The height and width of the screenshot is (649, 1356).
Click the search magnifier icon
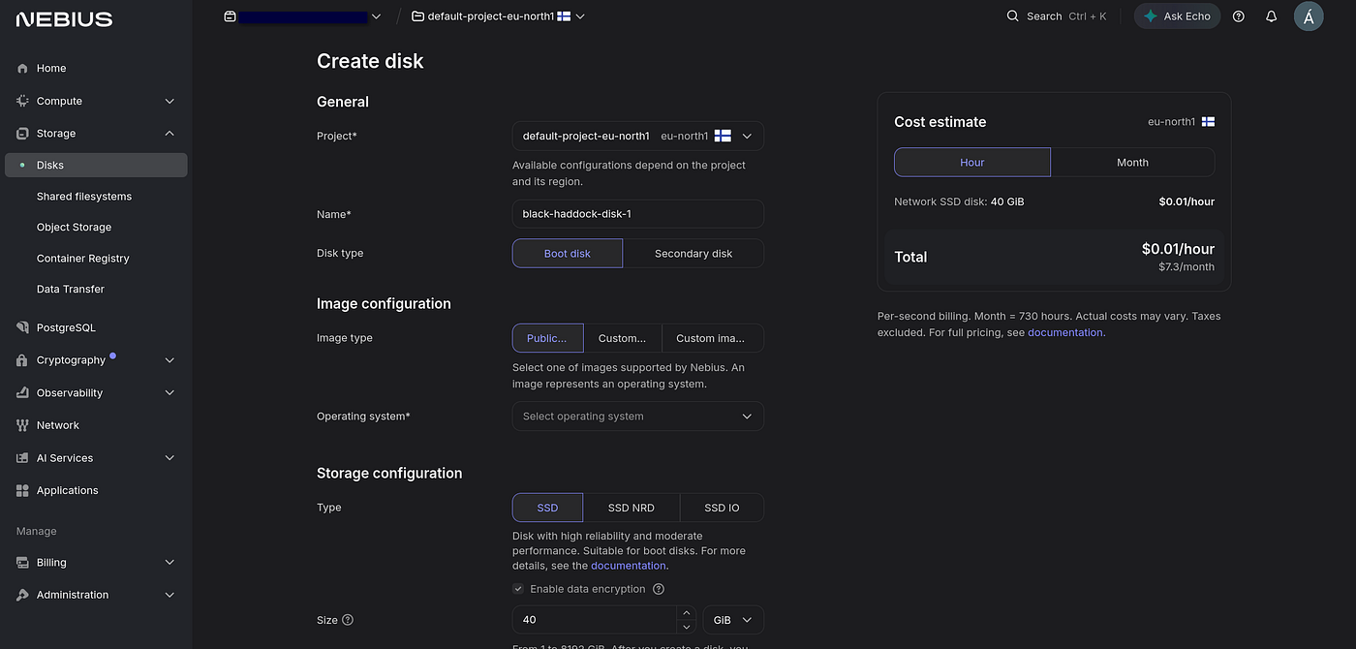coord(1013,16)
